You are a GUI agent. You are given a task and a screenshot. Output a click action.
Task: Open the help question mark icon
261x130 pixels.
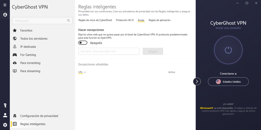(5, 105)
